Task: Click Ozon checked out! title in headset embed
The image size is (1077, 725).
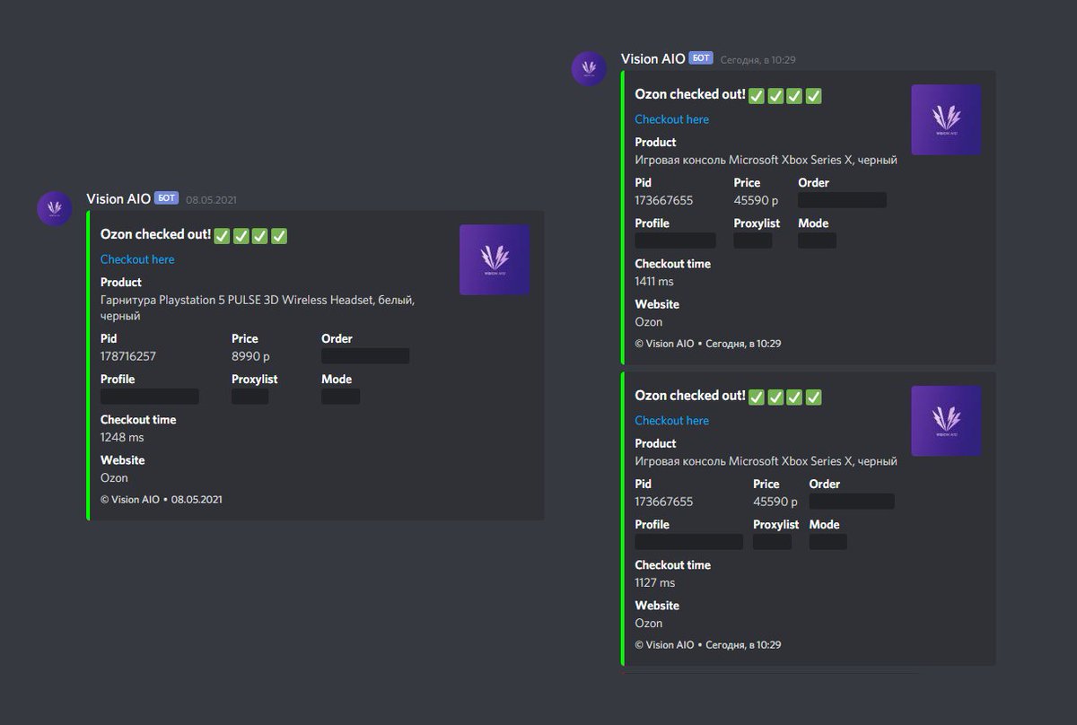Action: tap(155, 234)
